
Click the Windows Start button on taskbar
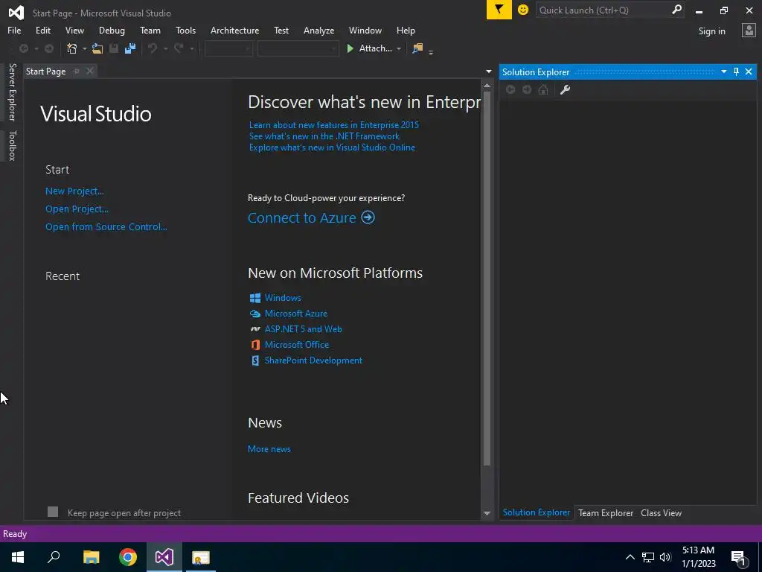pyautogui.click(x=18, y=557)
